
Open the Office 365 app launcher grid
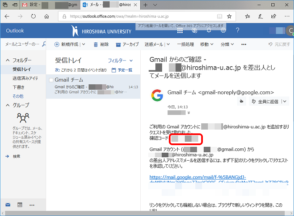pos(180,31)
